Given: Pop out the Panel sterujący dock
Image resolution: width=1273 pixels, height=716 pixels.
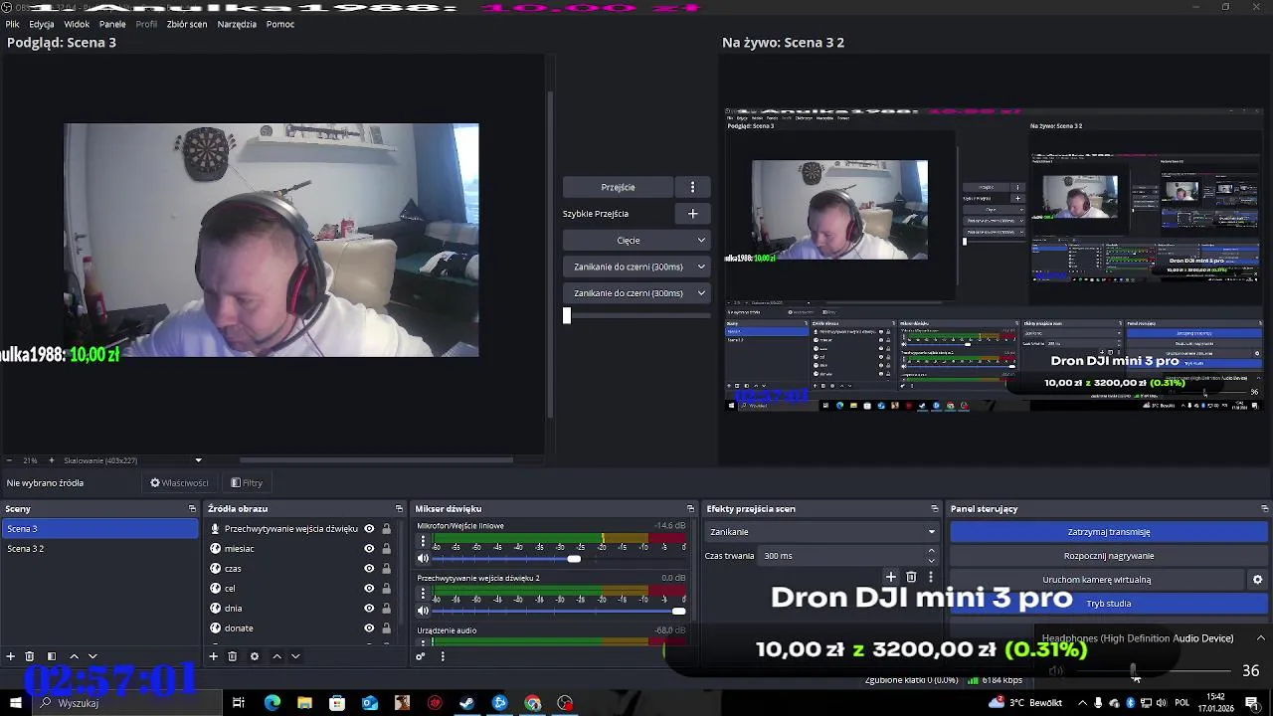Looking at the screenshot, I should tap(1265, 509).
